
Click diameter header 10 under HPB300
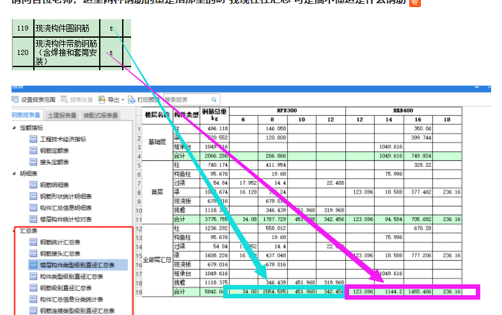click(x=302, y=119)
